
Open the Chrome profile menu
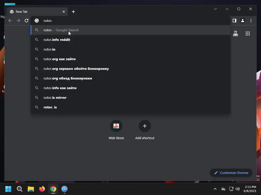tap(243, 21)
